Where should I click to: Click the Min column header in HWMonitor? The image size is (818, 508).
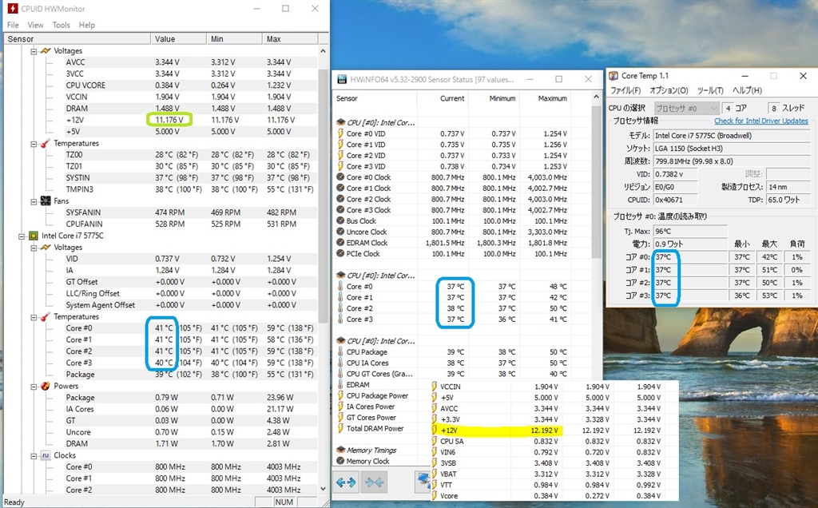pyautogui.click(x=234, y=38)
